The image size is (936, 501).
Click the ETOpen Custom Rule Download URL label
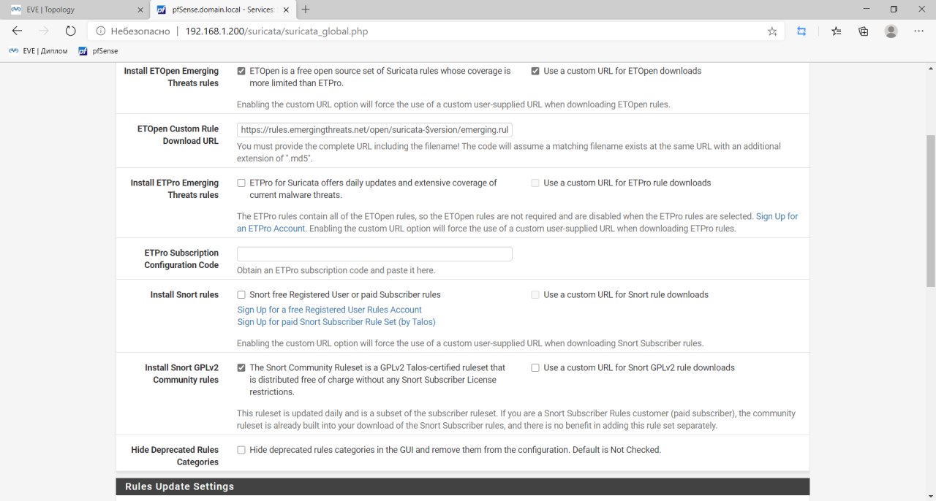(178, 135)
